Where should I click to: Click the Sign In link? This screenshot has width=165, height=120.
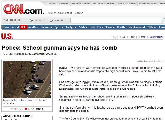click(x=68, y=13)
